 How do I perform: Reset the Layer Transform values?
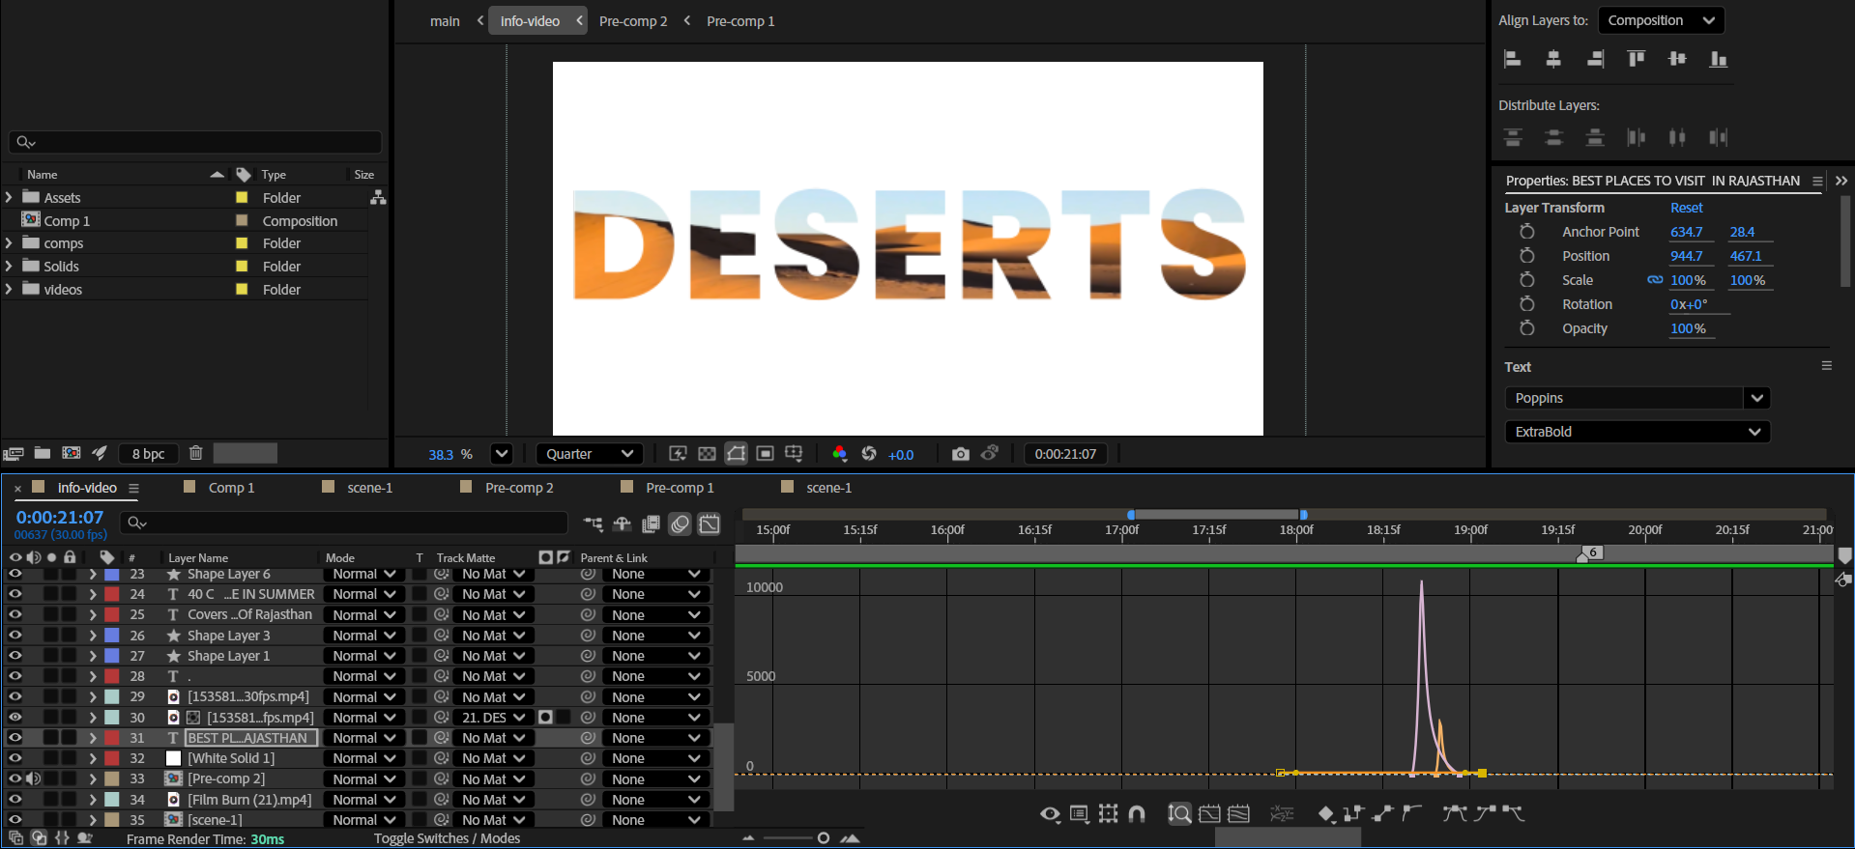(x=1686, y=208)
